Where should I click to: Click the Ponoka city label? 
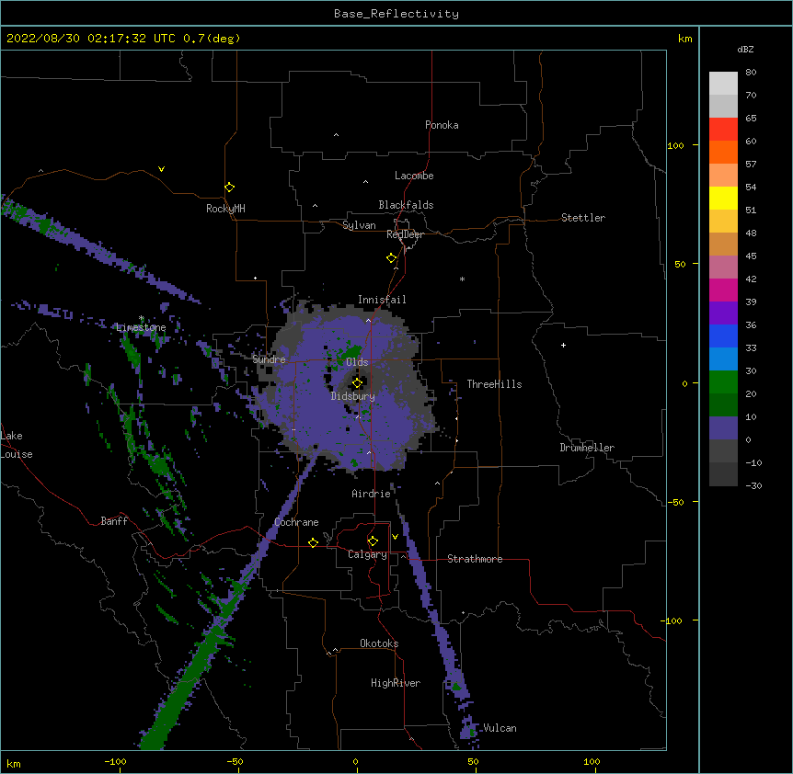pos(442,125)
